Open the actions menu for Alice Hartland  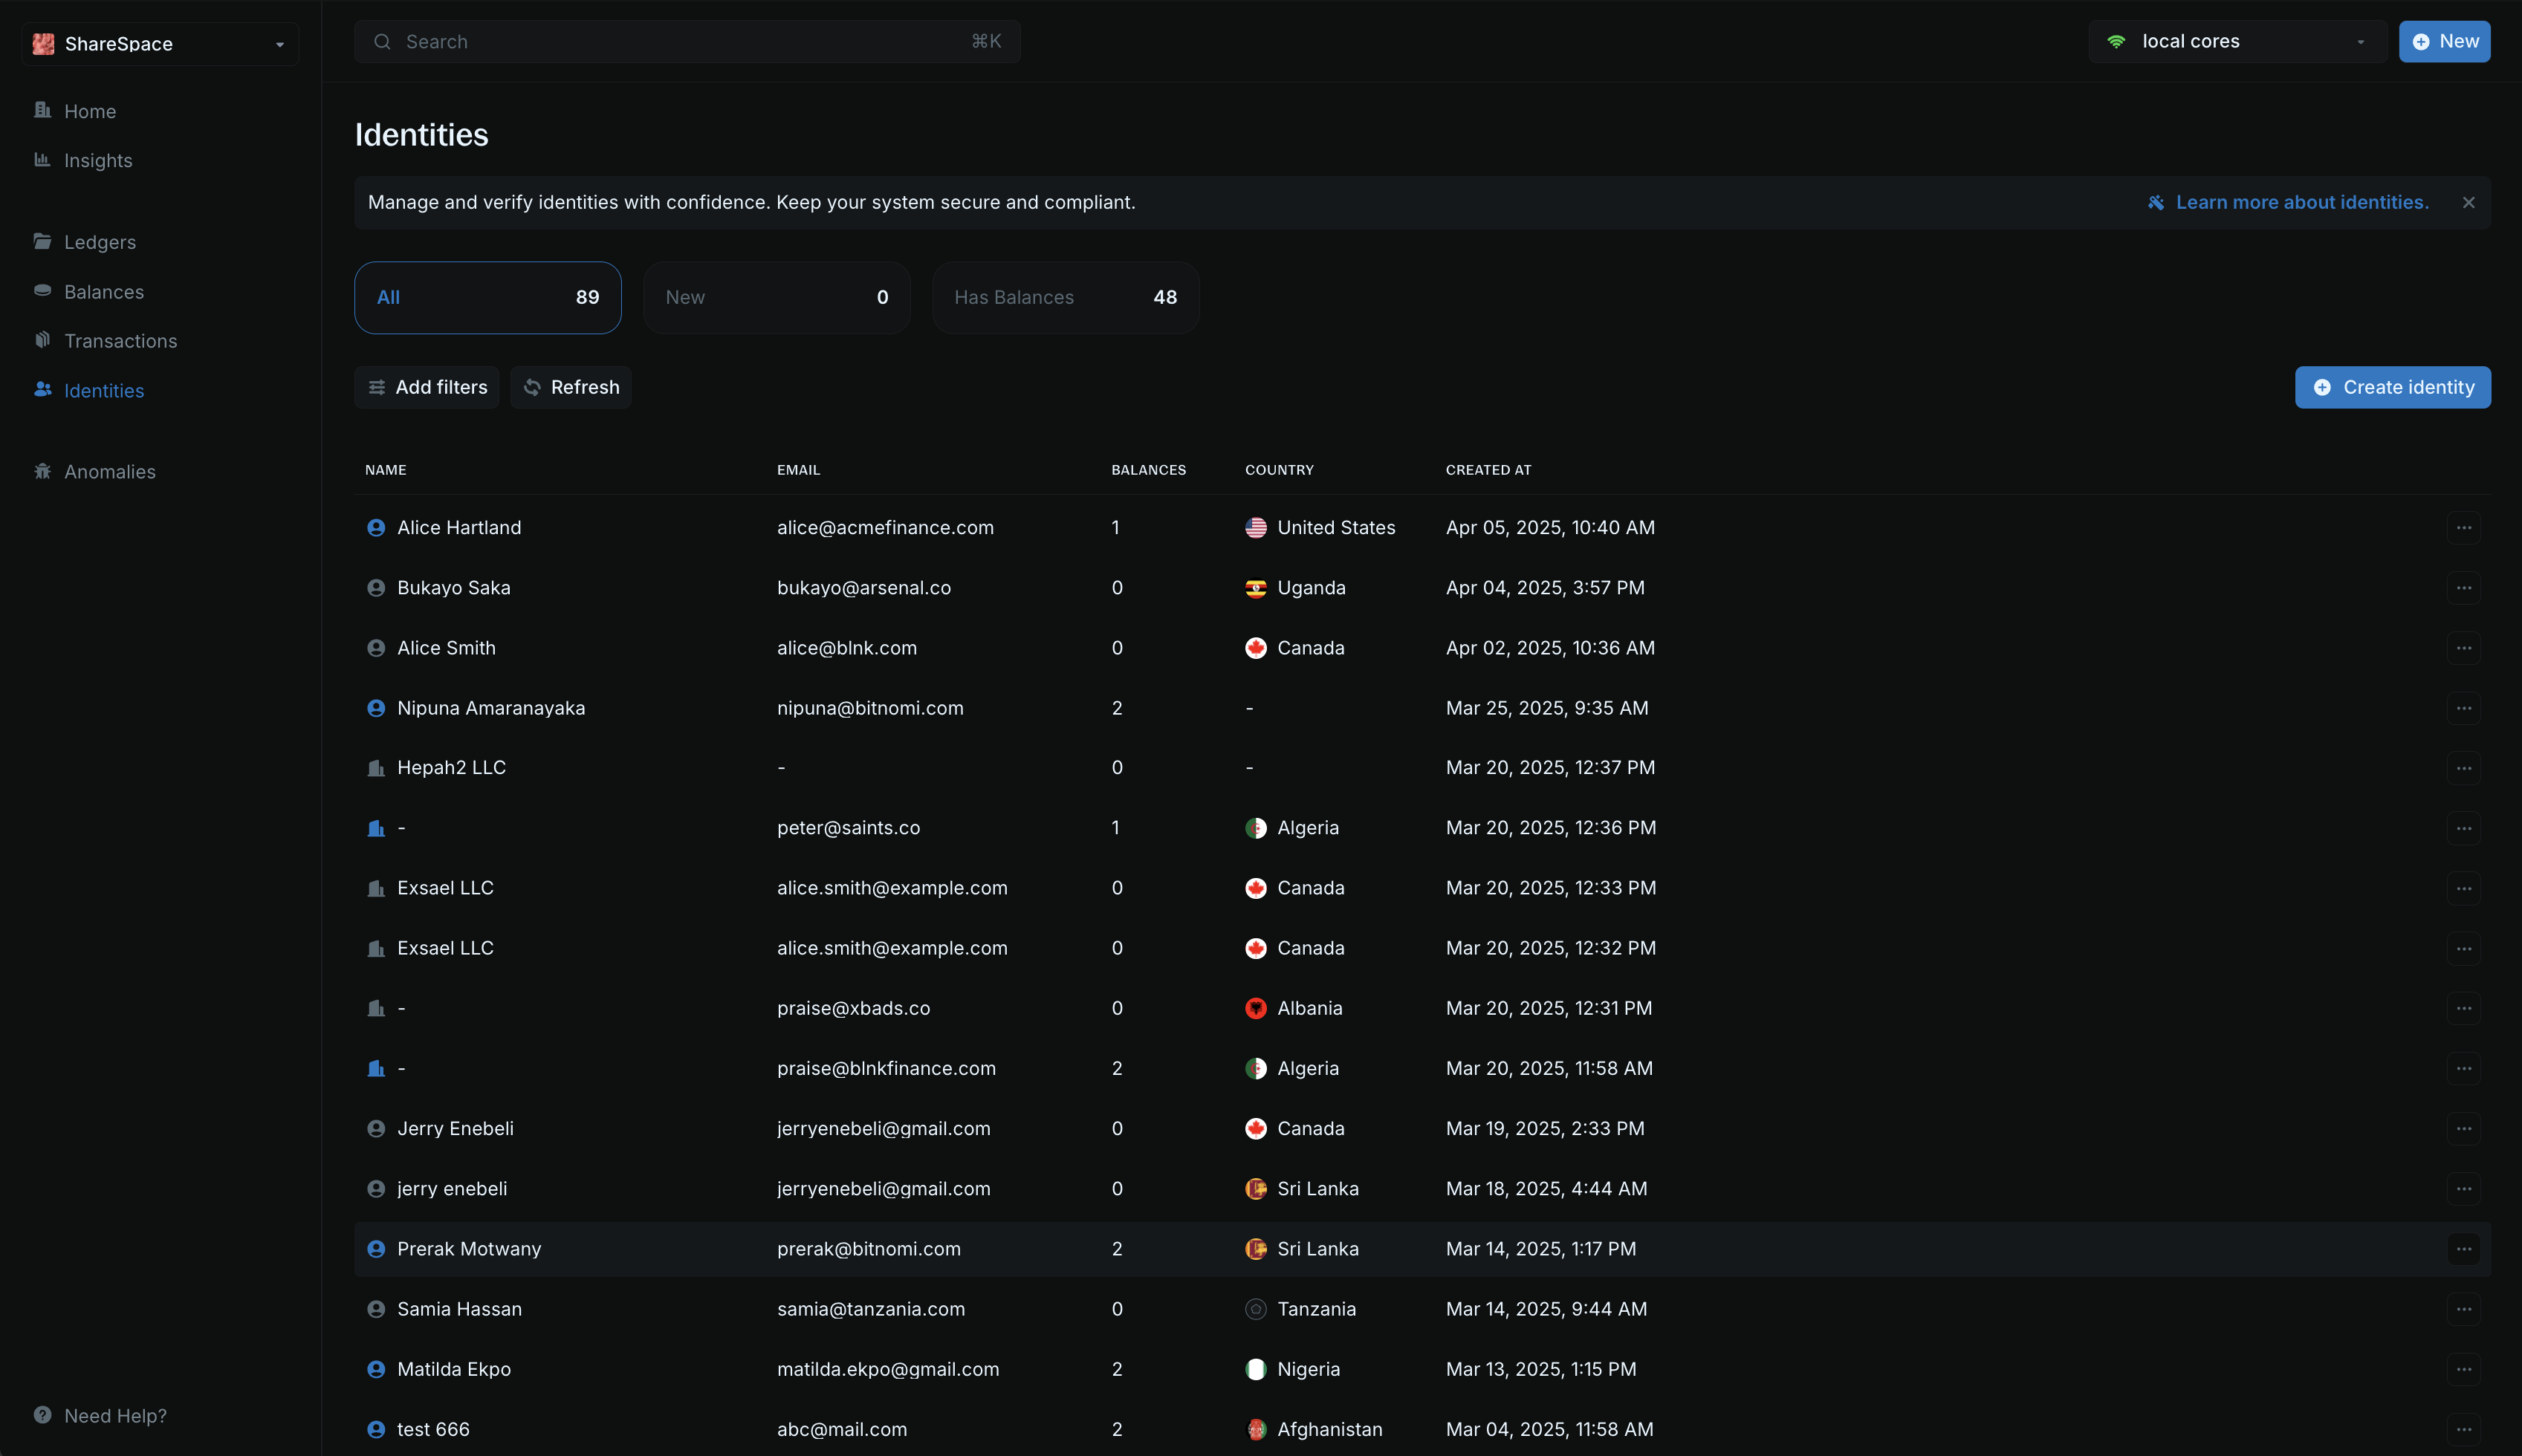pyautogui.click(x=2463, y=527)
